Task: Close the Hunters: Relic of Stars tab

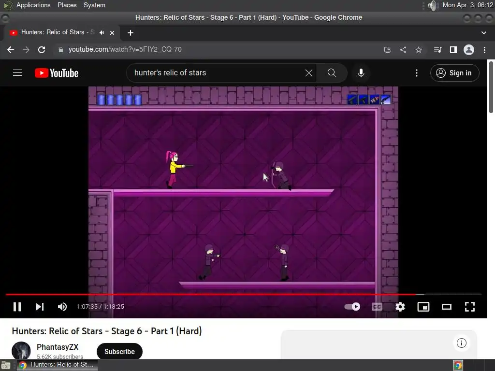Action: coord(112,32)
